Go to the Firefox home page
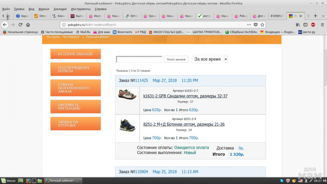Viewport: 327px width, 184px height. (28, 25)
